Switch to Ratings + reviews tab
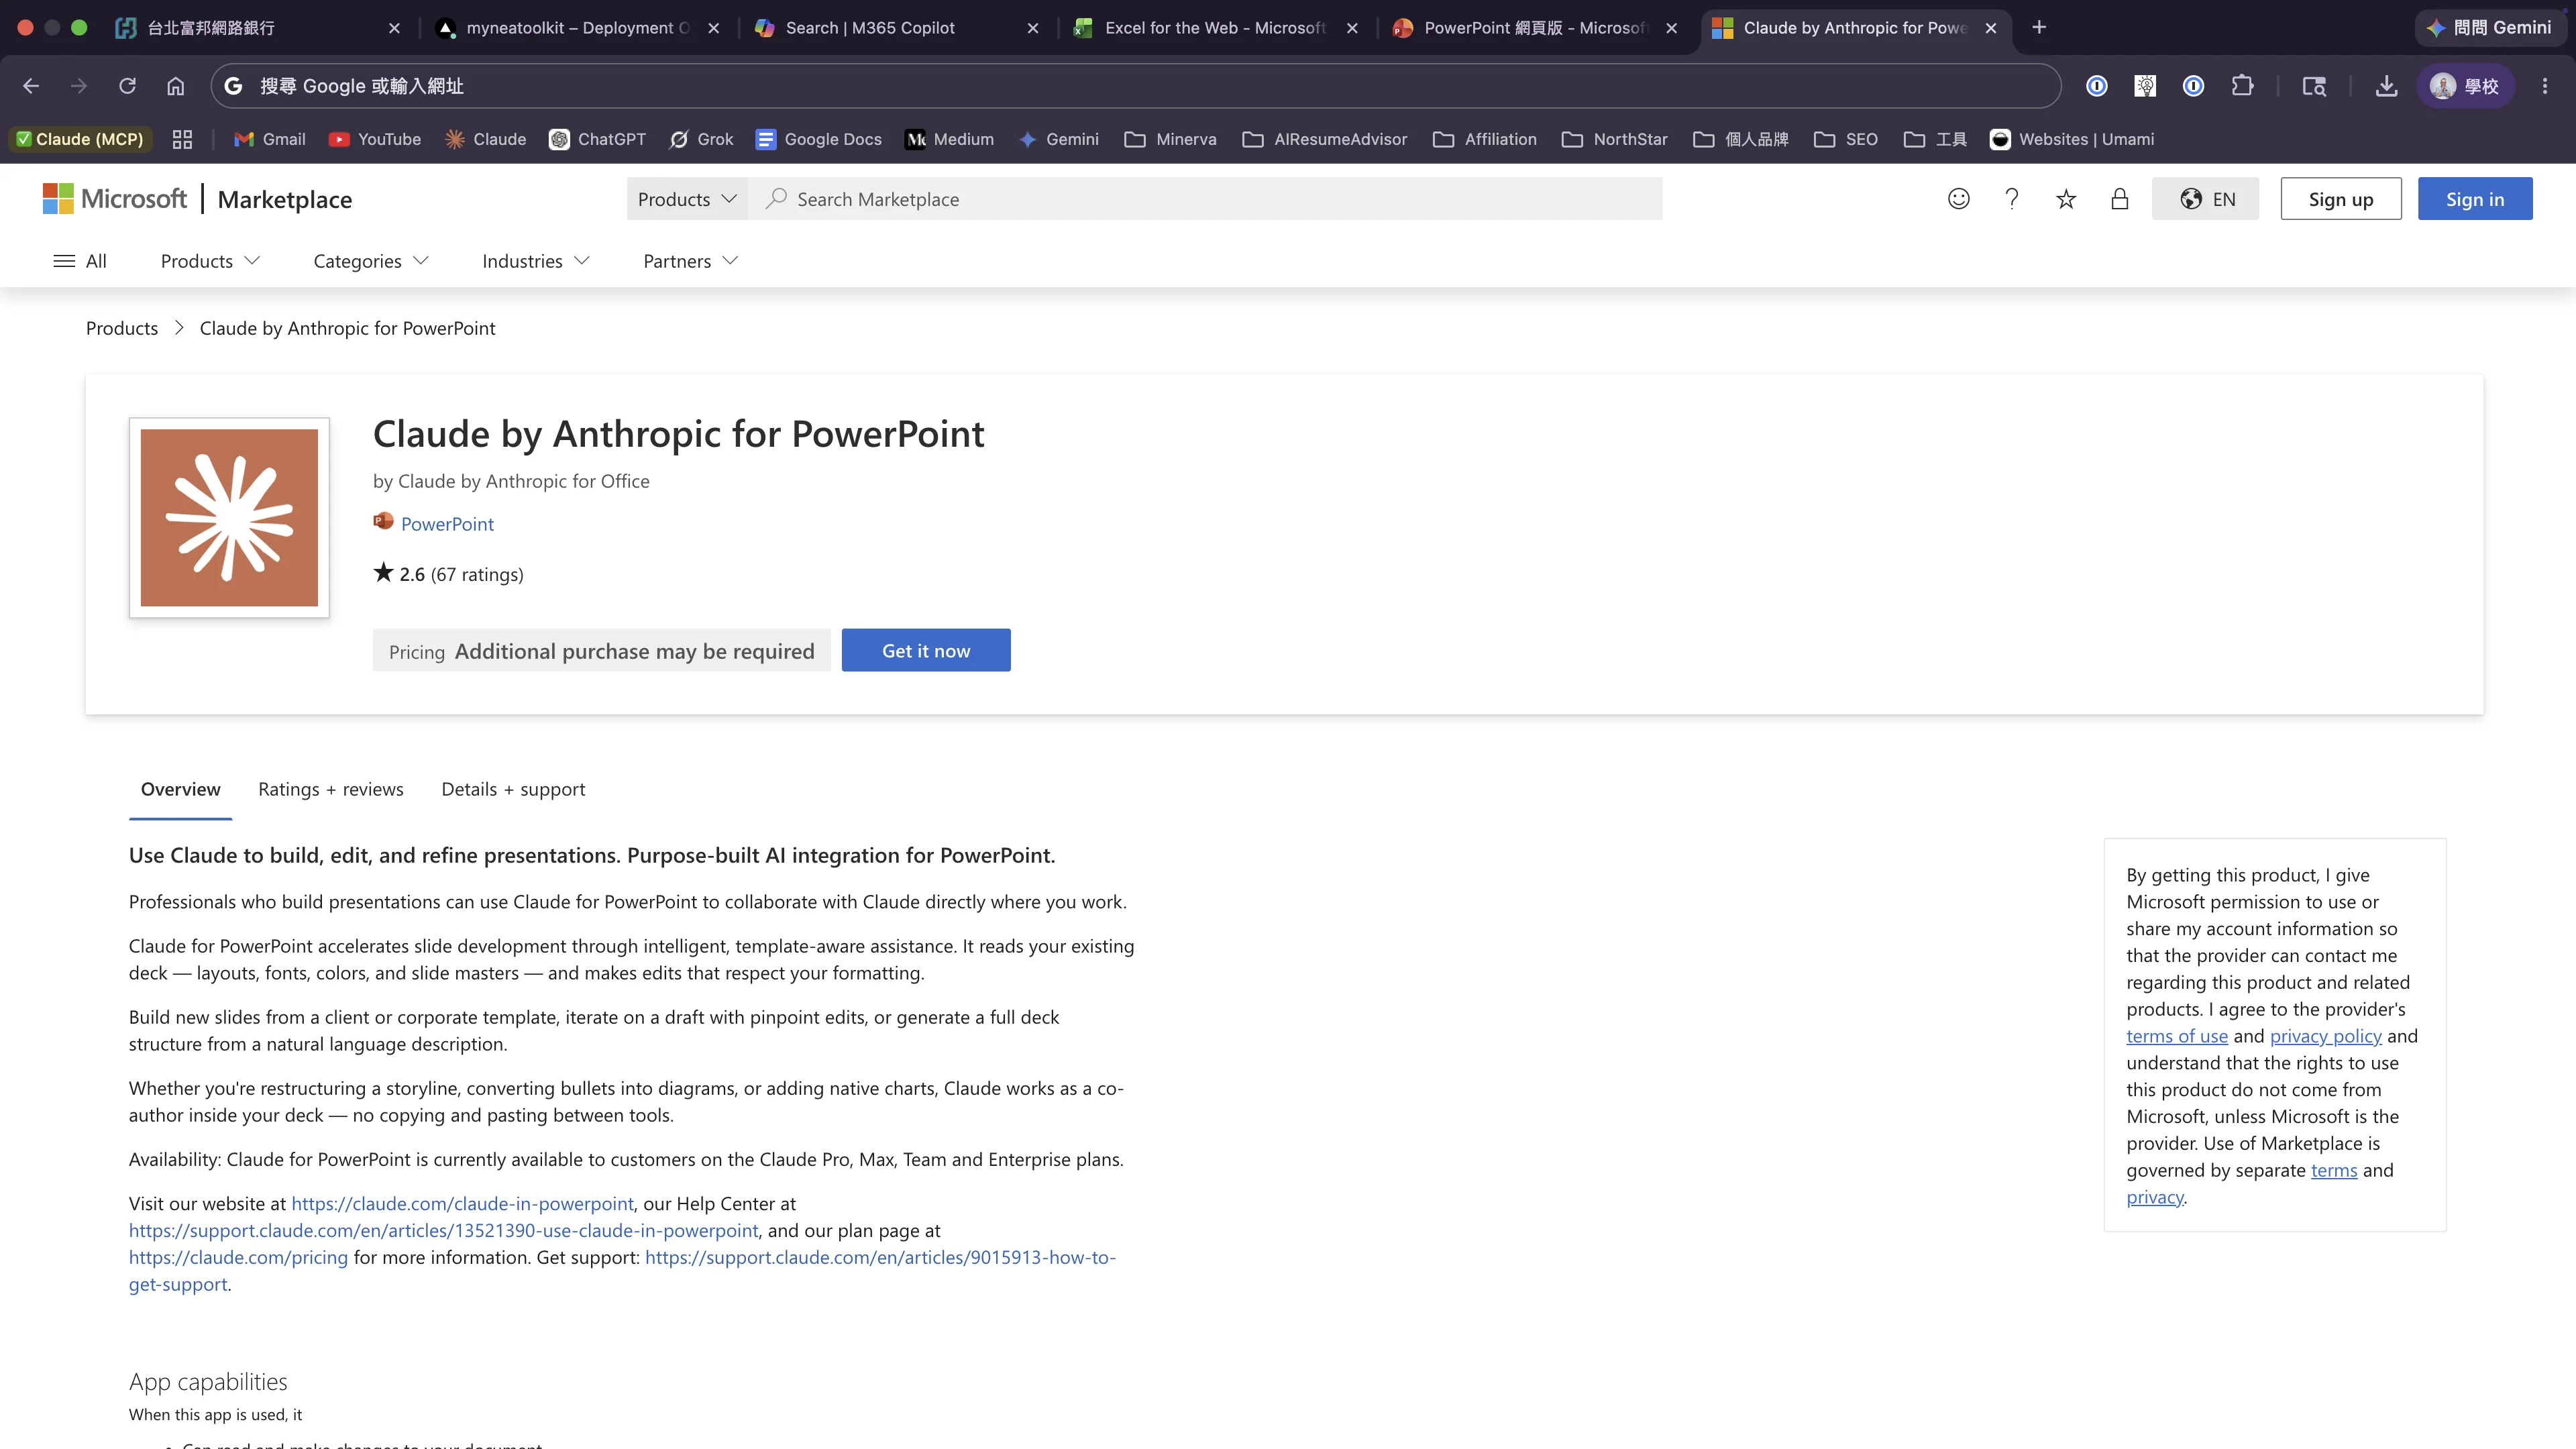2576x1449 pixels. pos(331,789)
